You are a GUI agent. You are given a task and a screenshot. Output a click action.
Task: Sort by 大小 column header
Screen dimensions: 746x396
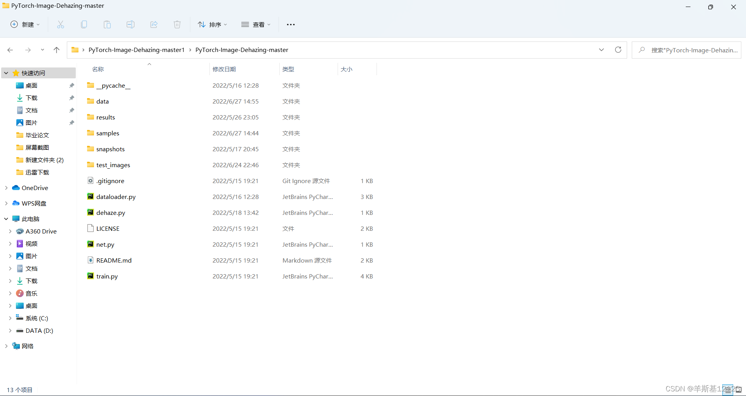pos(347,69)
